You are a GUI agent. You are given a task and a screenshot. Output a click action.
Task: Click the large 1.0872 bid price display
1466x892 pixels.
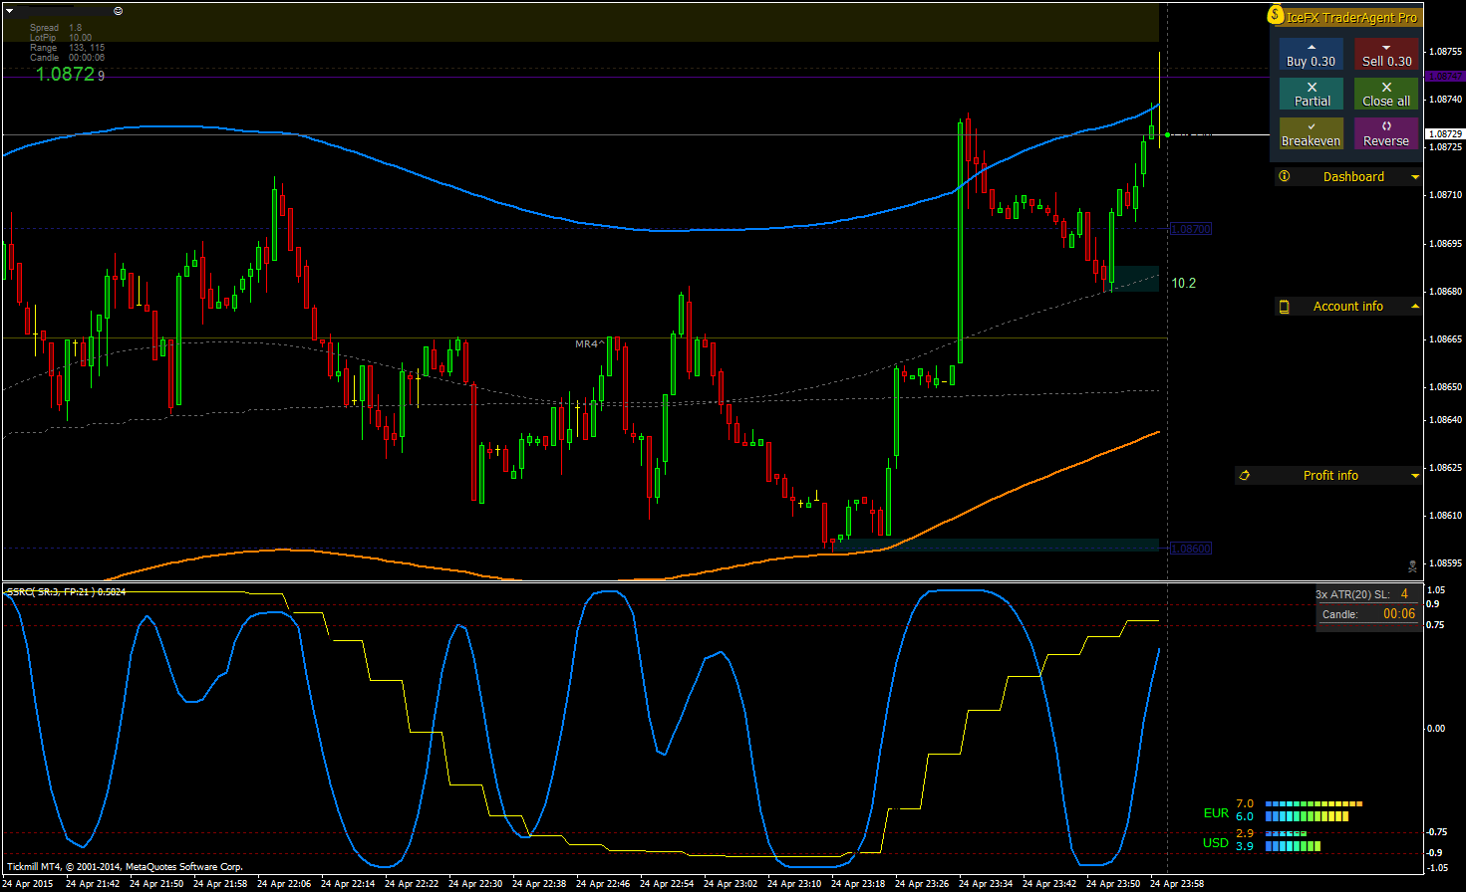click(x=70, y=74)
